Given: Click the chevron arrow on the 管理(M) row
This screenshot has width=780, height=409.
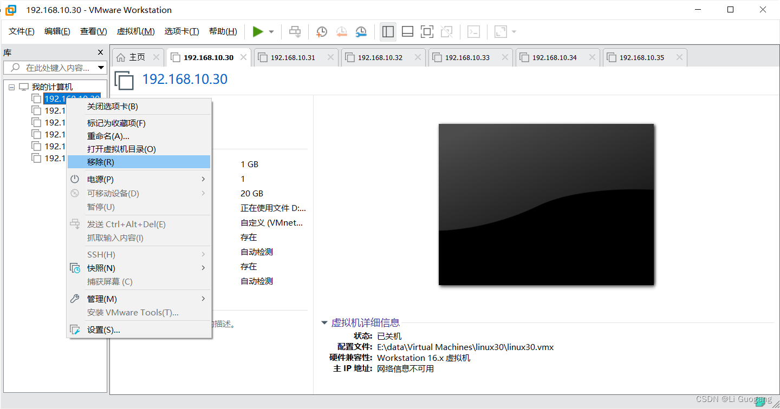Looking at the screenshot, I should click(x=204, y=299).
